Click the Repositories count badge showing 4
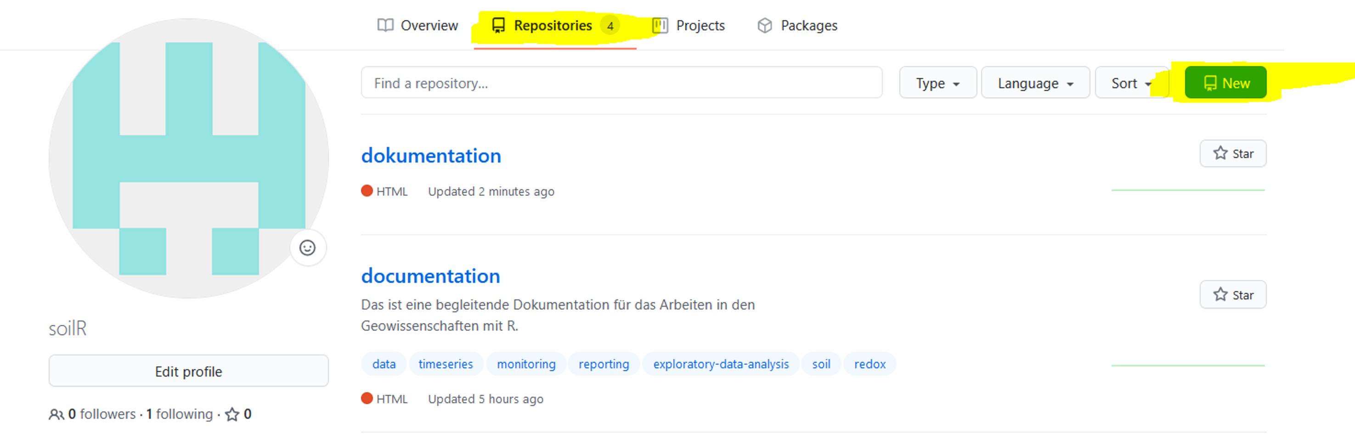 610,25
